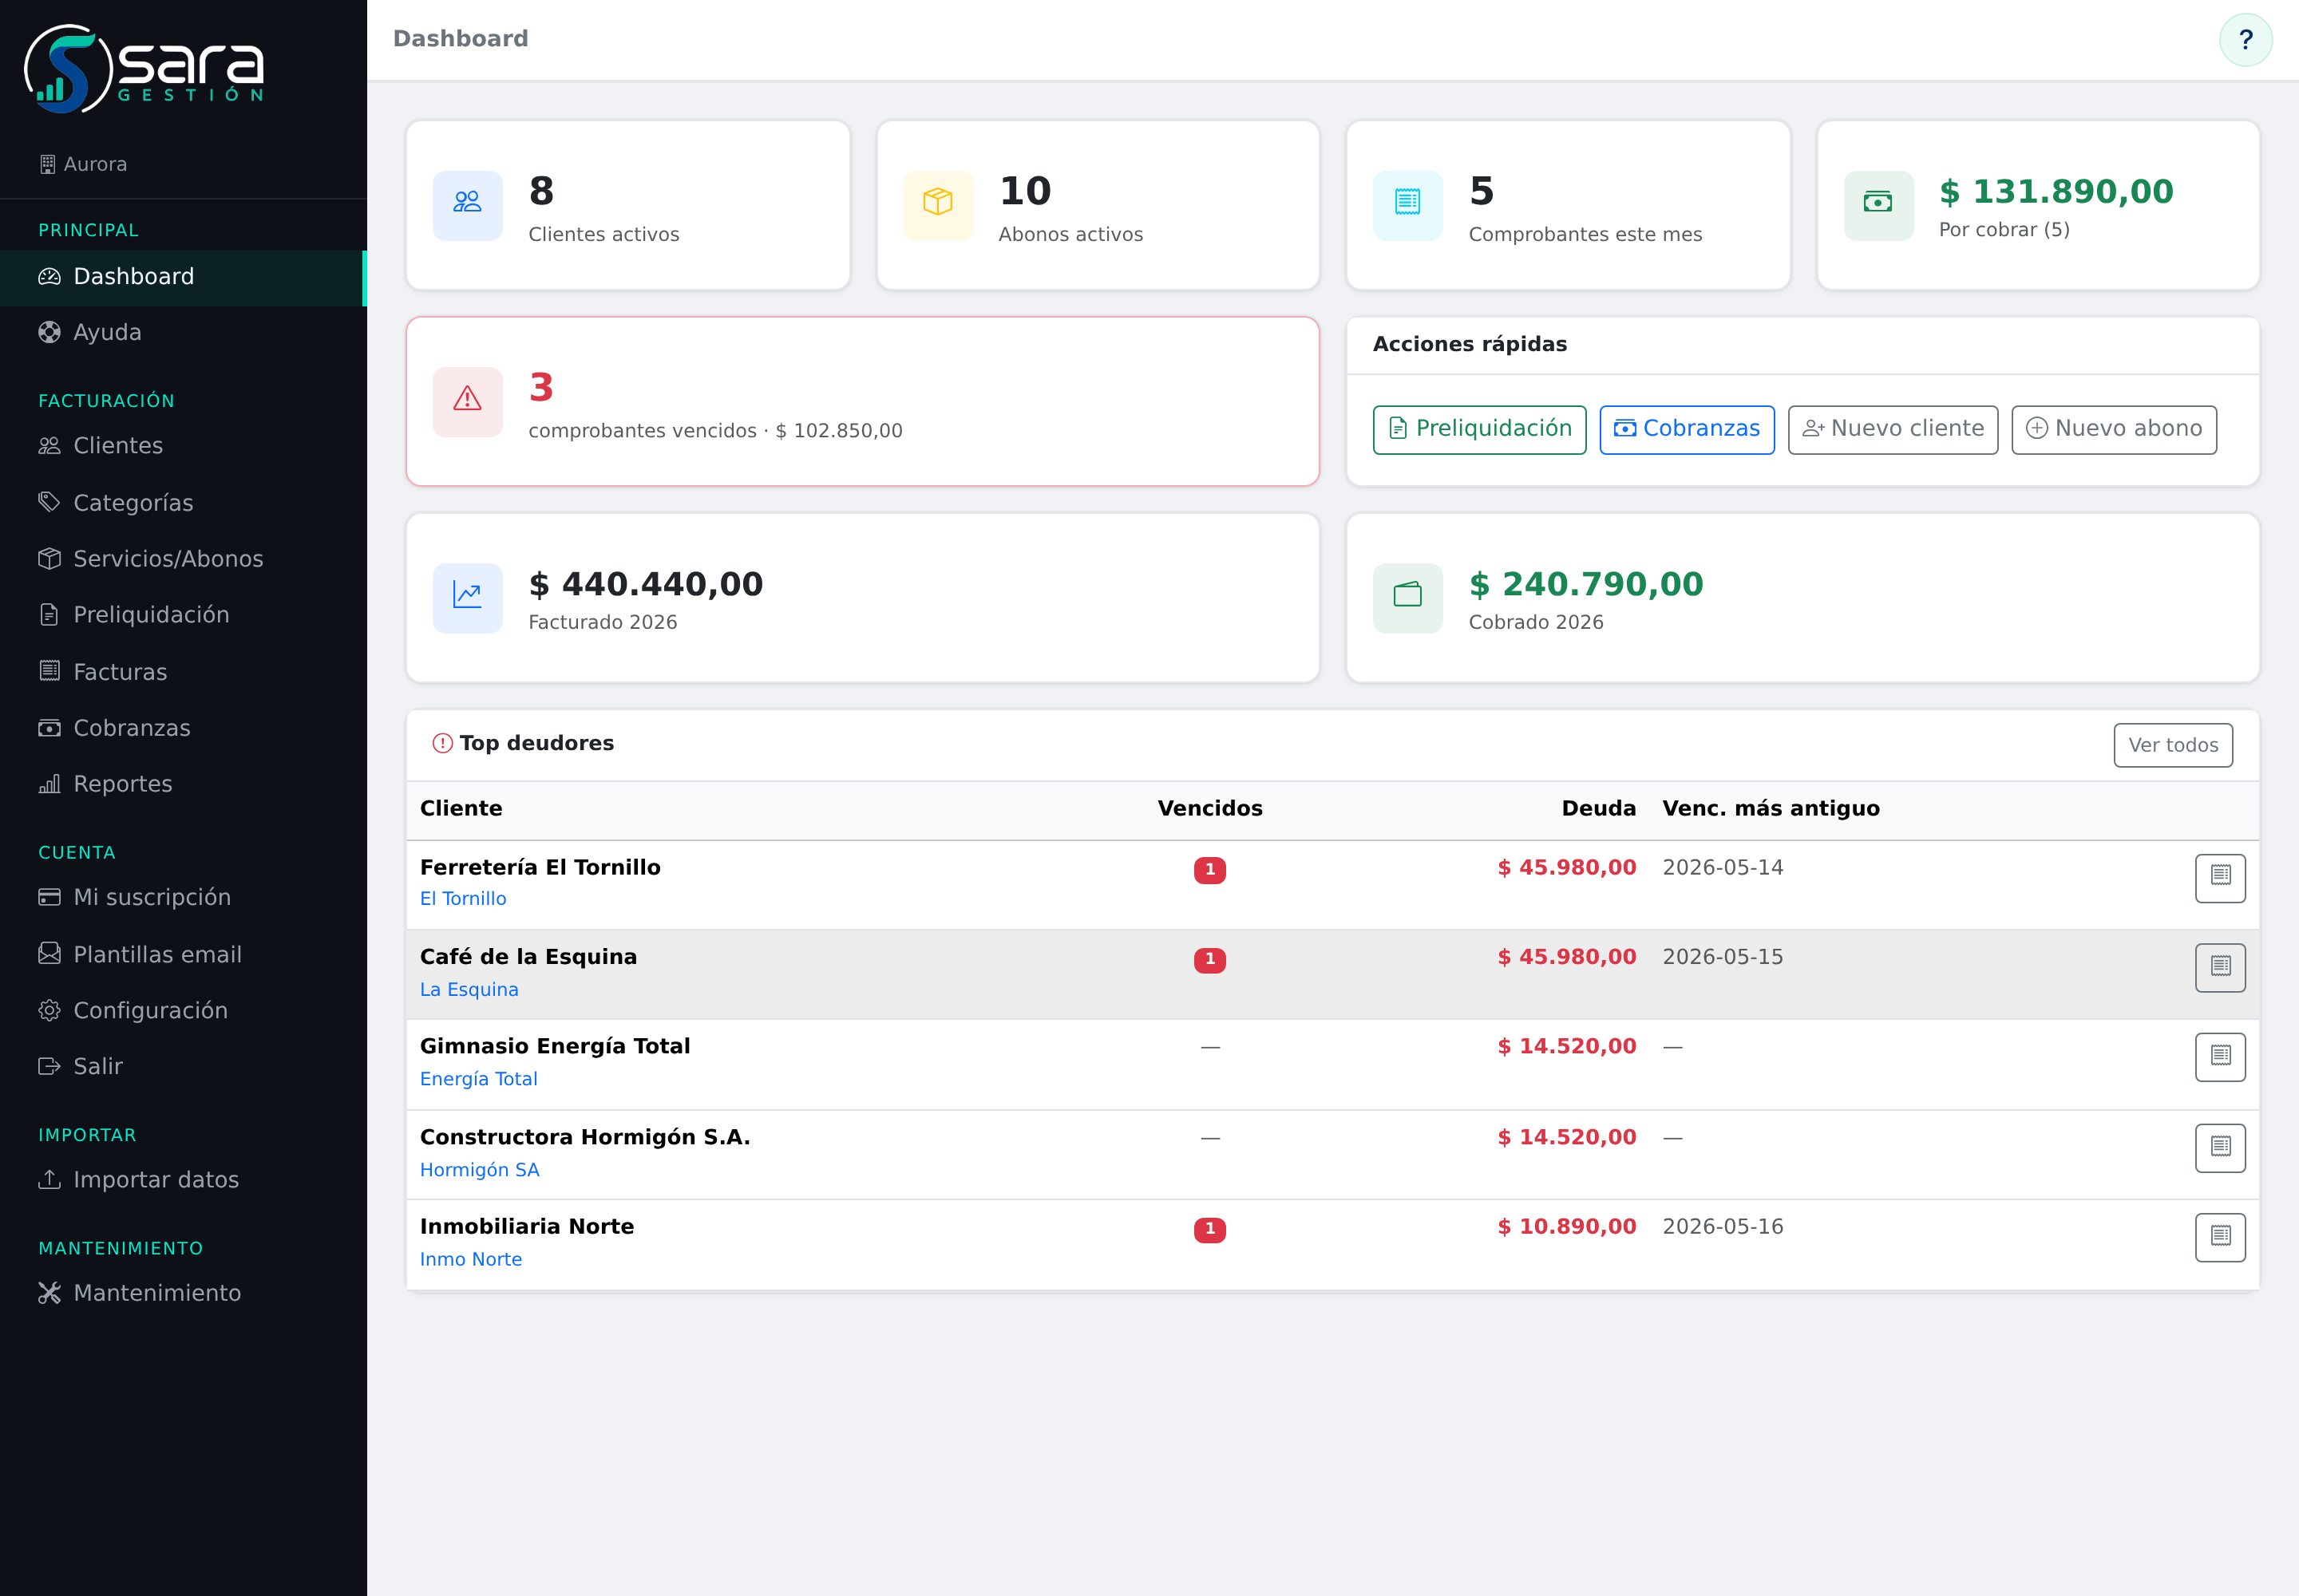The image size is (2299, 1596).
Task: Click the building icon beside Aurora
Action: [48, 164]
